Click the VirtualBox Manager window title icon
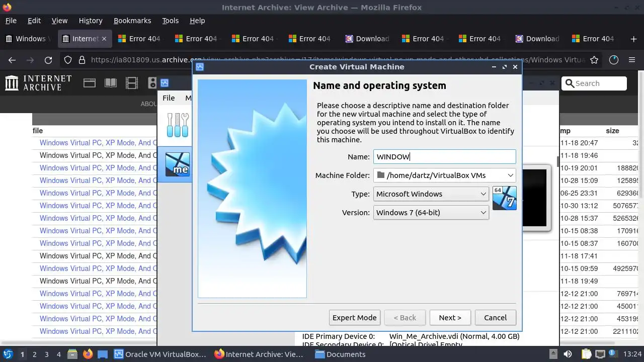 click(x=165, y=83)
